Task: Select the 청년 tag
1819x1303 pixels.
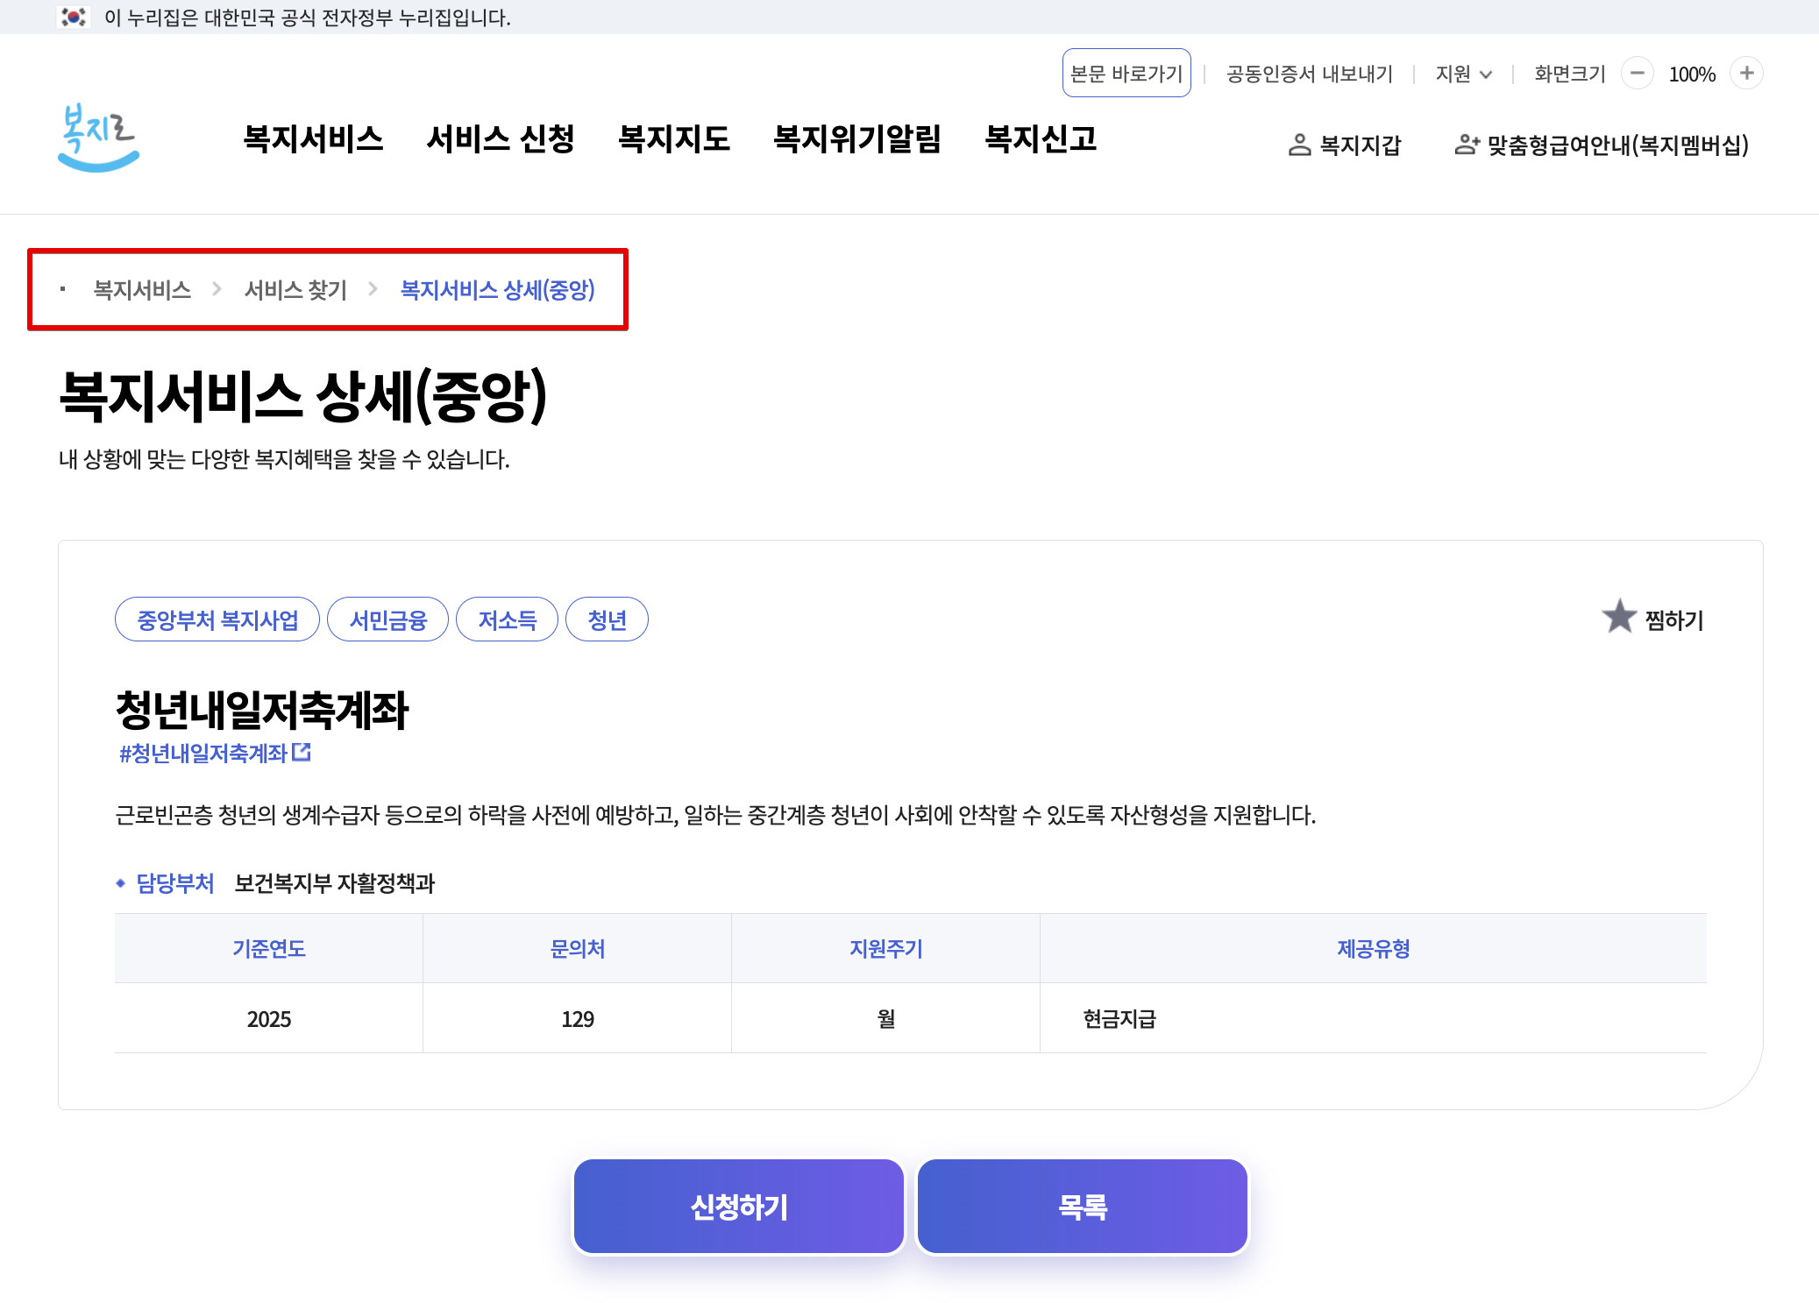Action: point(607,620)
